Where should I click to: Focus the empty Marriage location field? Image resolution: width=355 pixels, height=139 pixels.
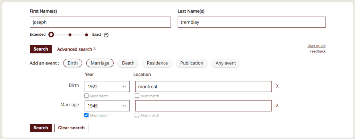[203, 106]
